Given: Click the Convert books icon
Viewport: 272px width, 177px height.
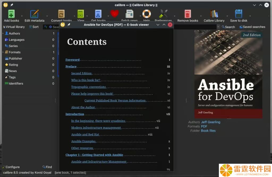Looking at the screenshot, I should tap(61, 14).
